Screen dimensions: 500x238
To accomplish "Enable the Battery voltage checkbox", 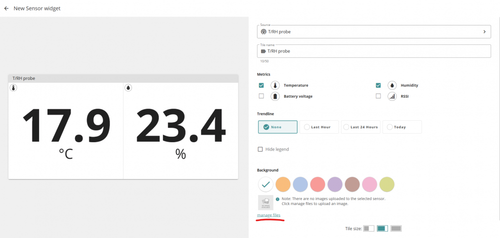I will pyautogui.click(x=261, y=96).
